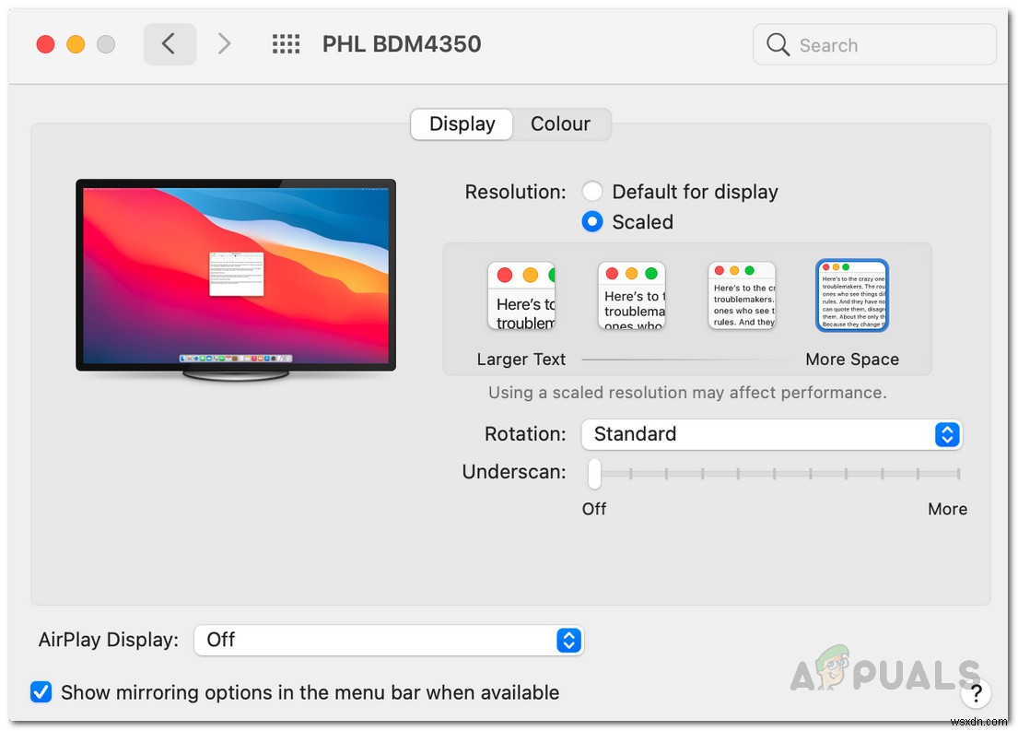Choose the third scaled resolution preview
The width and height of the screenshot is (1018, 731).
(x=742, y=295)
